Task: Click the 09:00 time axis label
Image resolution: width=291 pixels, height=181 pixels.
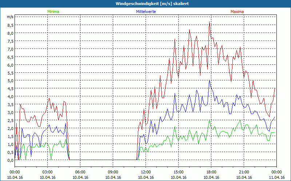Action: 113,172
